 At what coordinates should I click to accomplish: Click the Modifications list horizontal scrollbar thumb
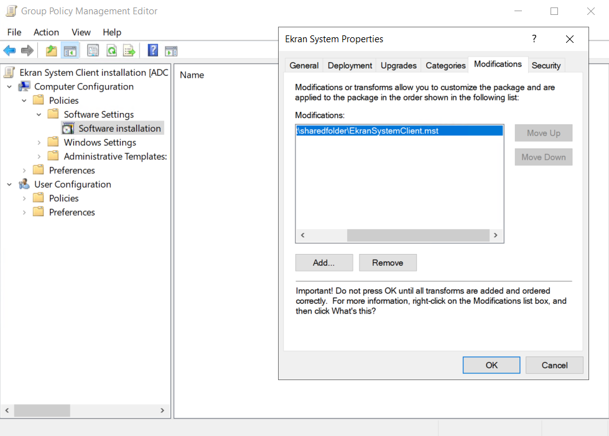point(417,235)
